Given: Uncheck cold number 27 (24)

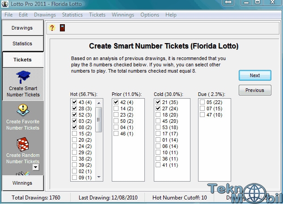Looking at the screenshot, I should click(158, 109).
